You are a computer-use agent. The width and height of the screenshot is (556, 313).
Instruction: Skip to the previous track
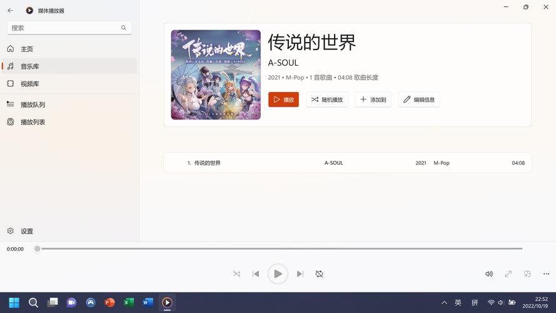pos(256,274)
